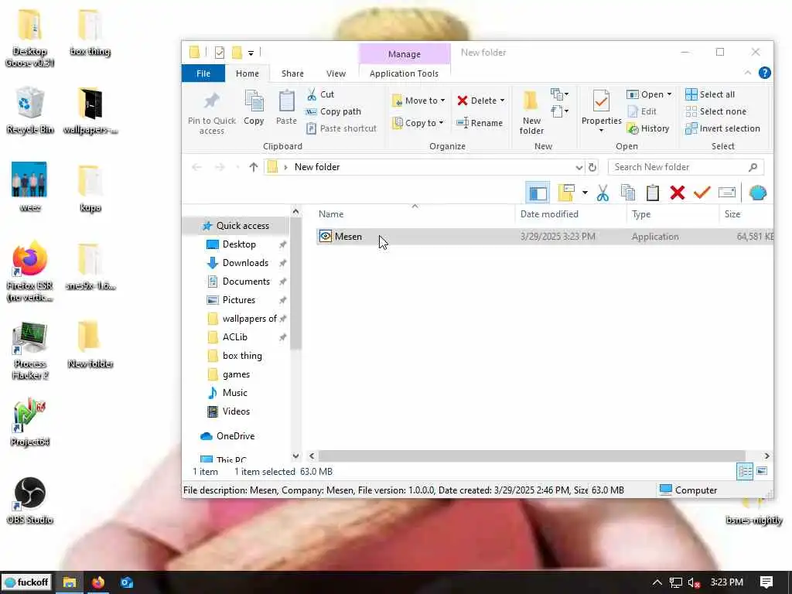Open the Delete dropdown arrow
Viewport: 792px width, 594px height.
tap(502, 101)
